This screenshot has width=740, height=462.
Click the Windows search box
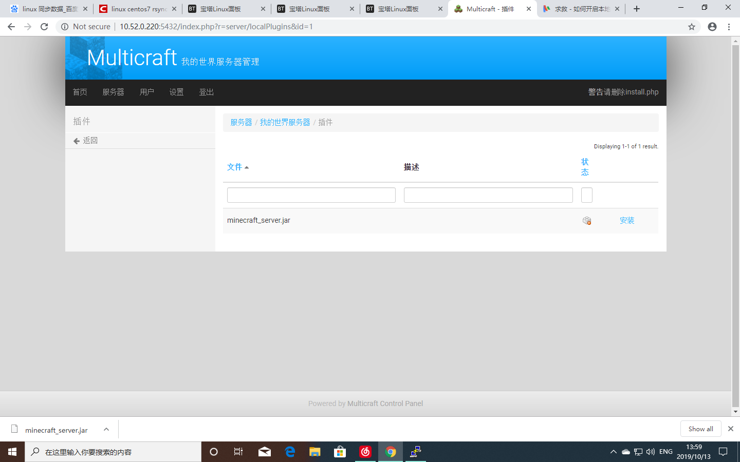(113, 452)
